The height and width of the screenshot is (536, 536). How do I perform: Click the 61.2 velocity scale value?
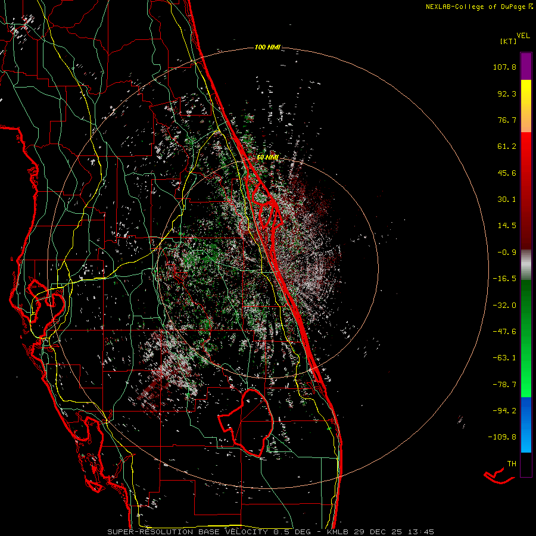507,147
